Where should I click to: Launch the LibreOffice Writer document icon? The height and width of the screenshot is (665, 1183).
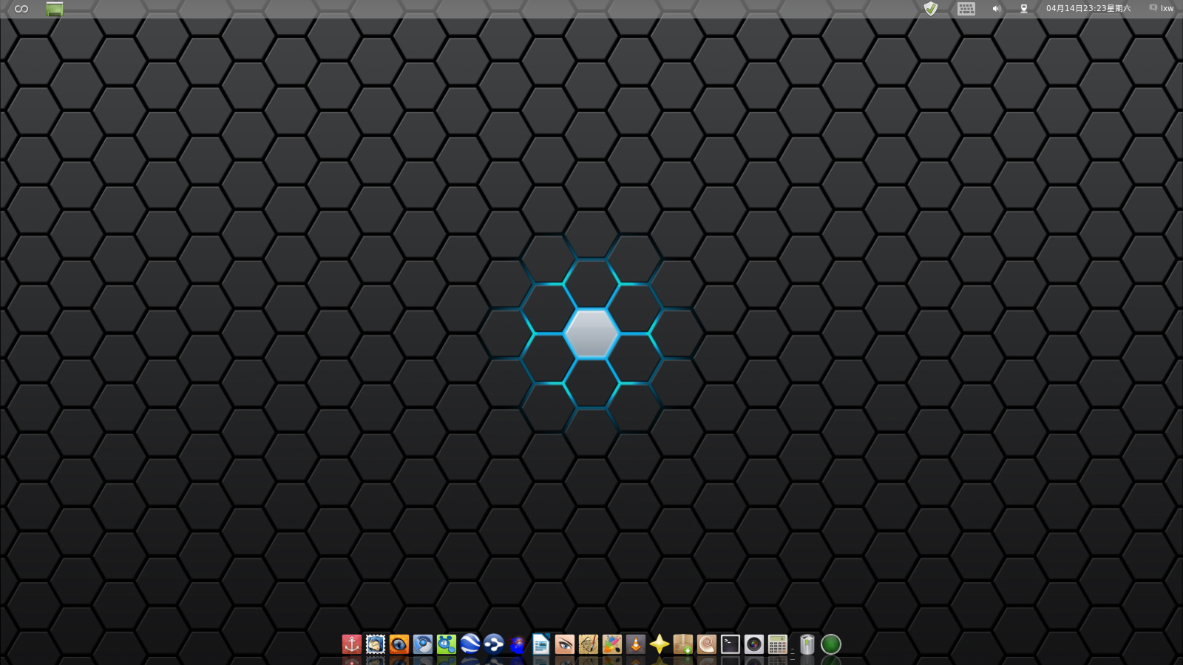(541, 644)
